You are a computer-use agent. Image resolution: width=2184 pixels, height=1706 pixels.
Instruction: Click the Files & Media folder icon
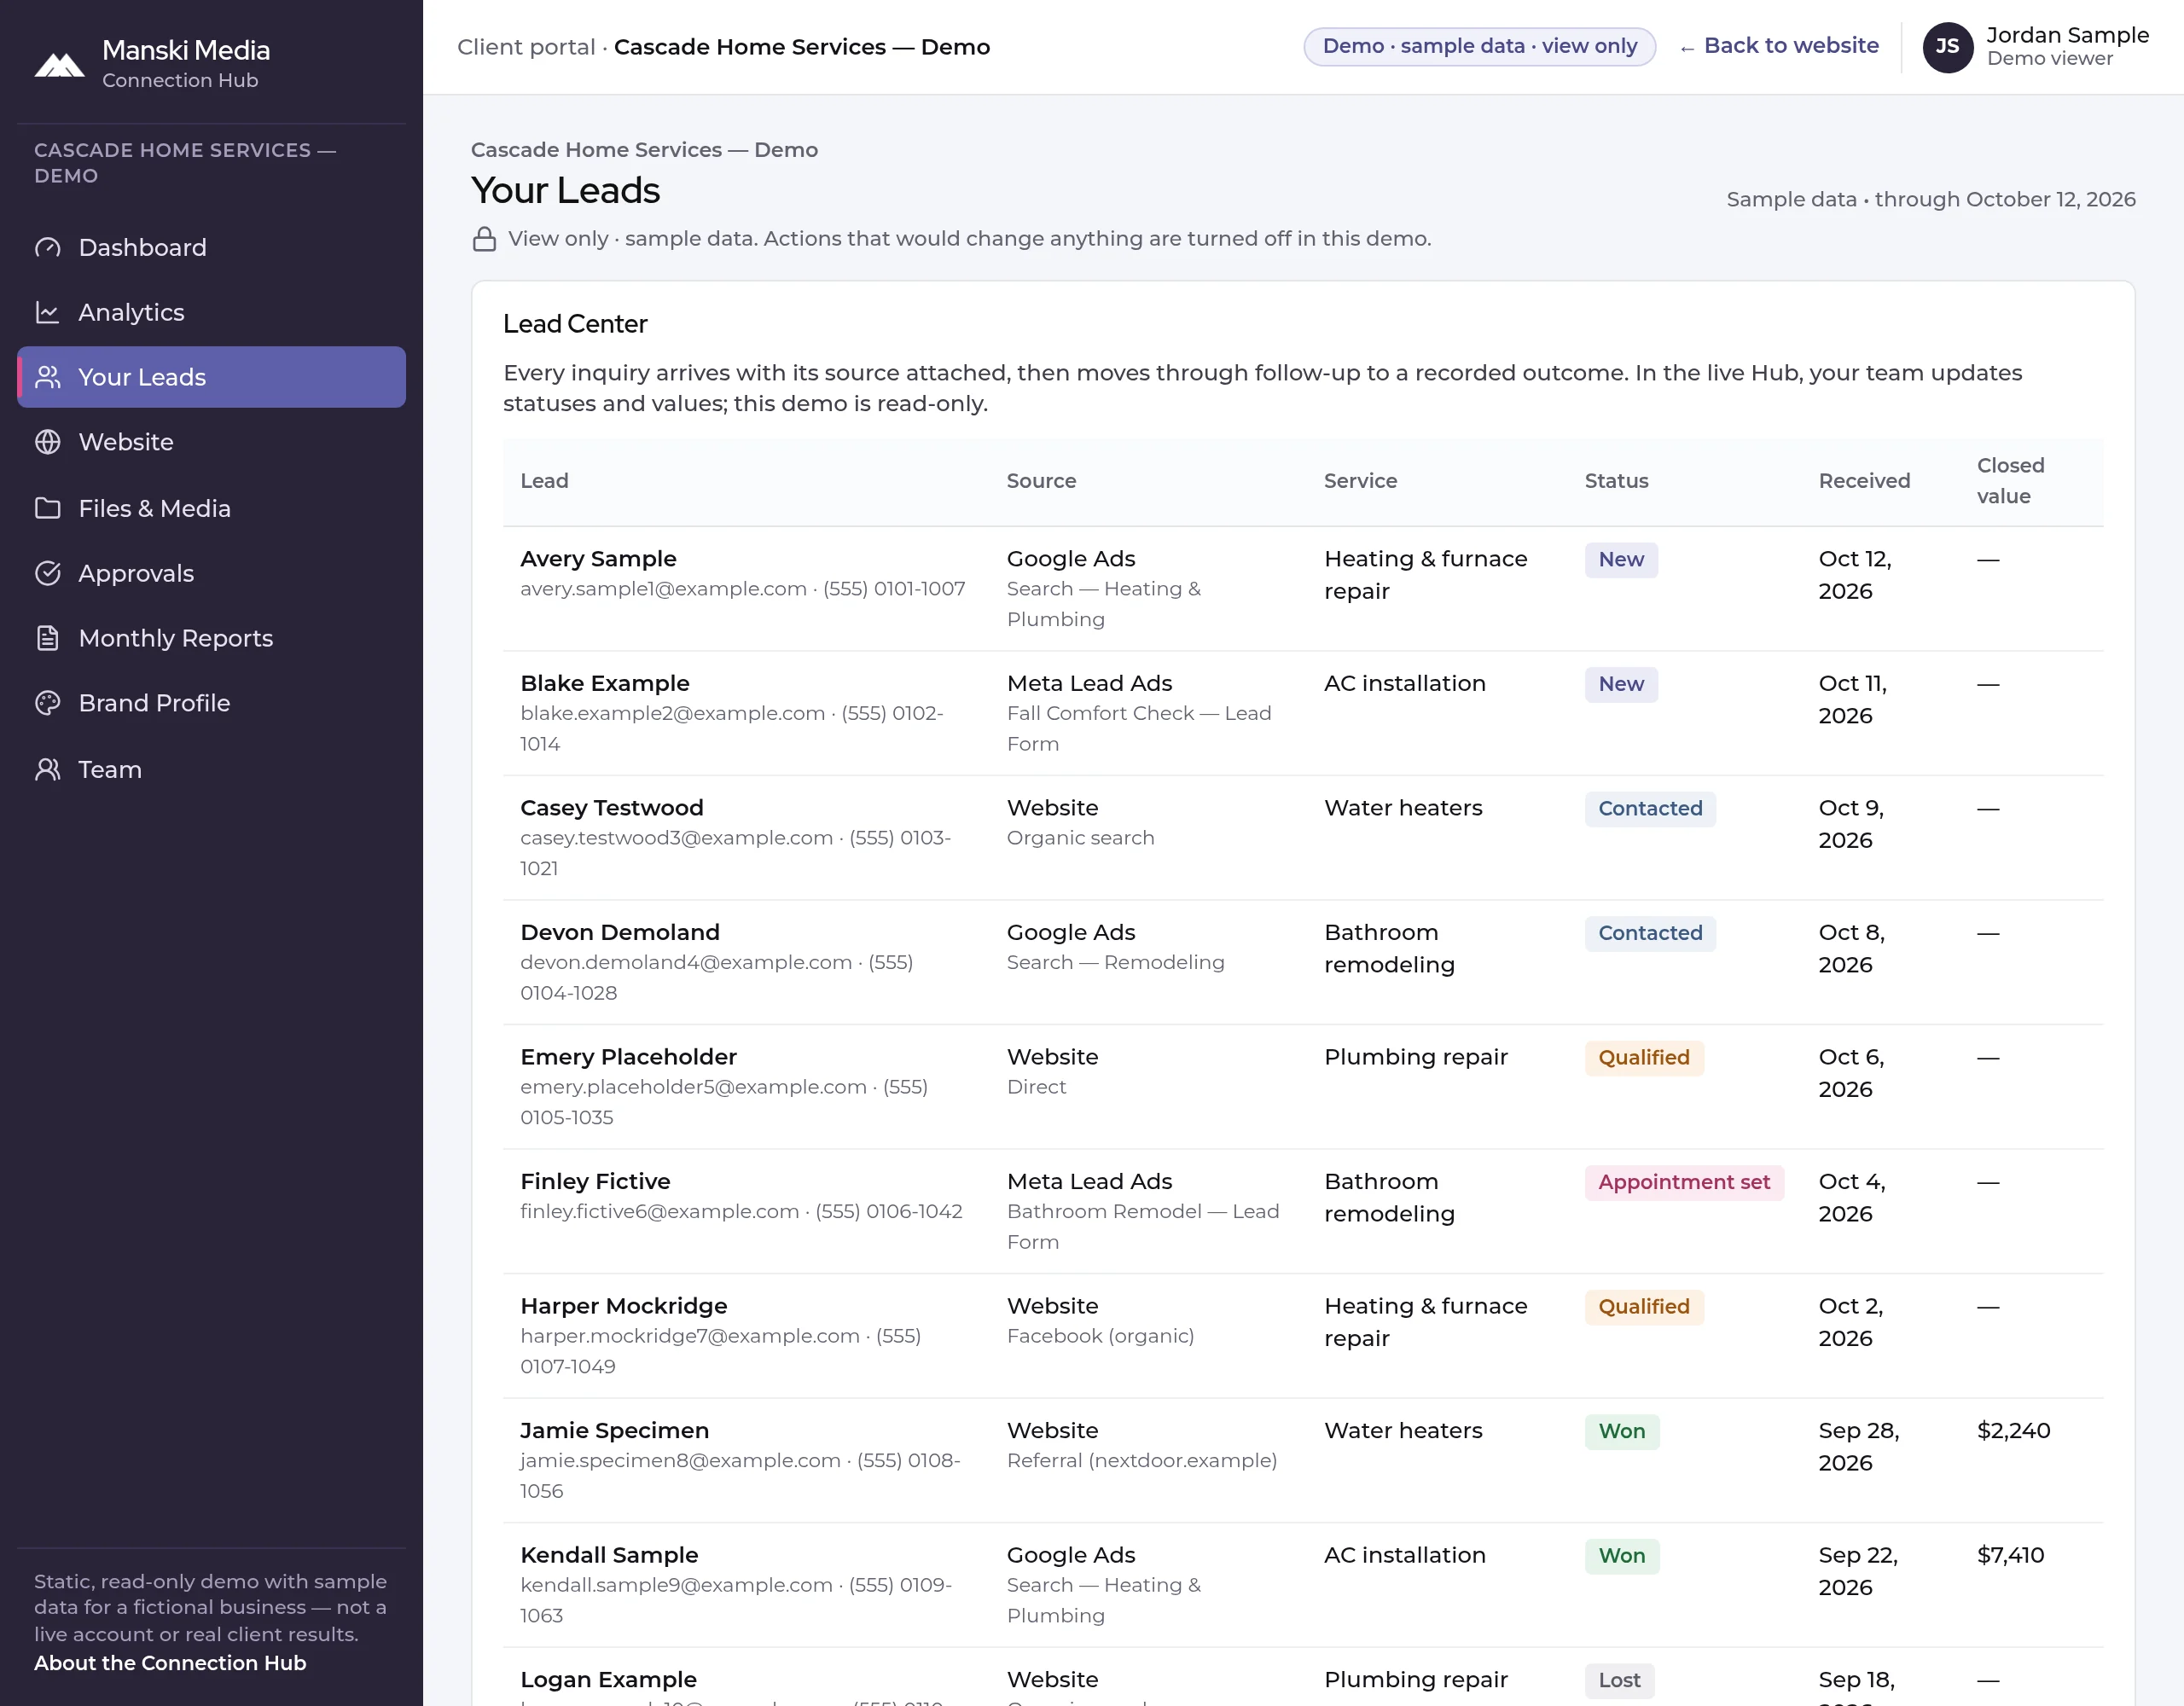(48, 508)
